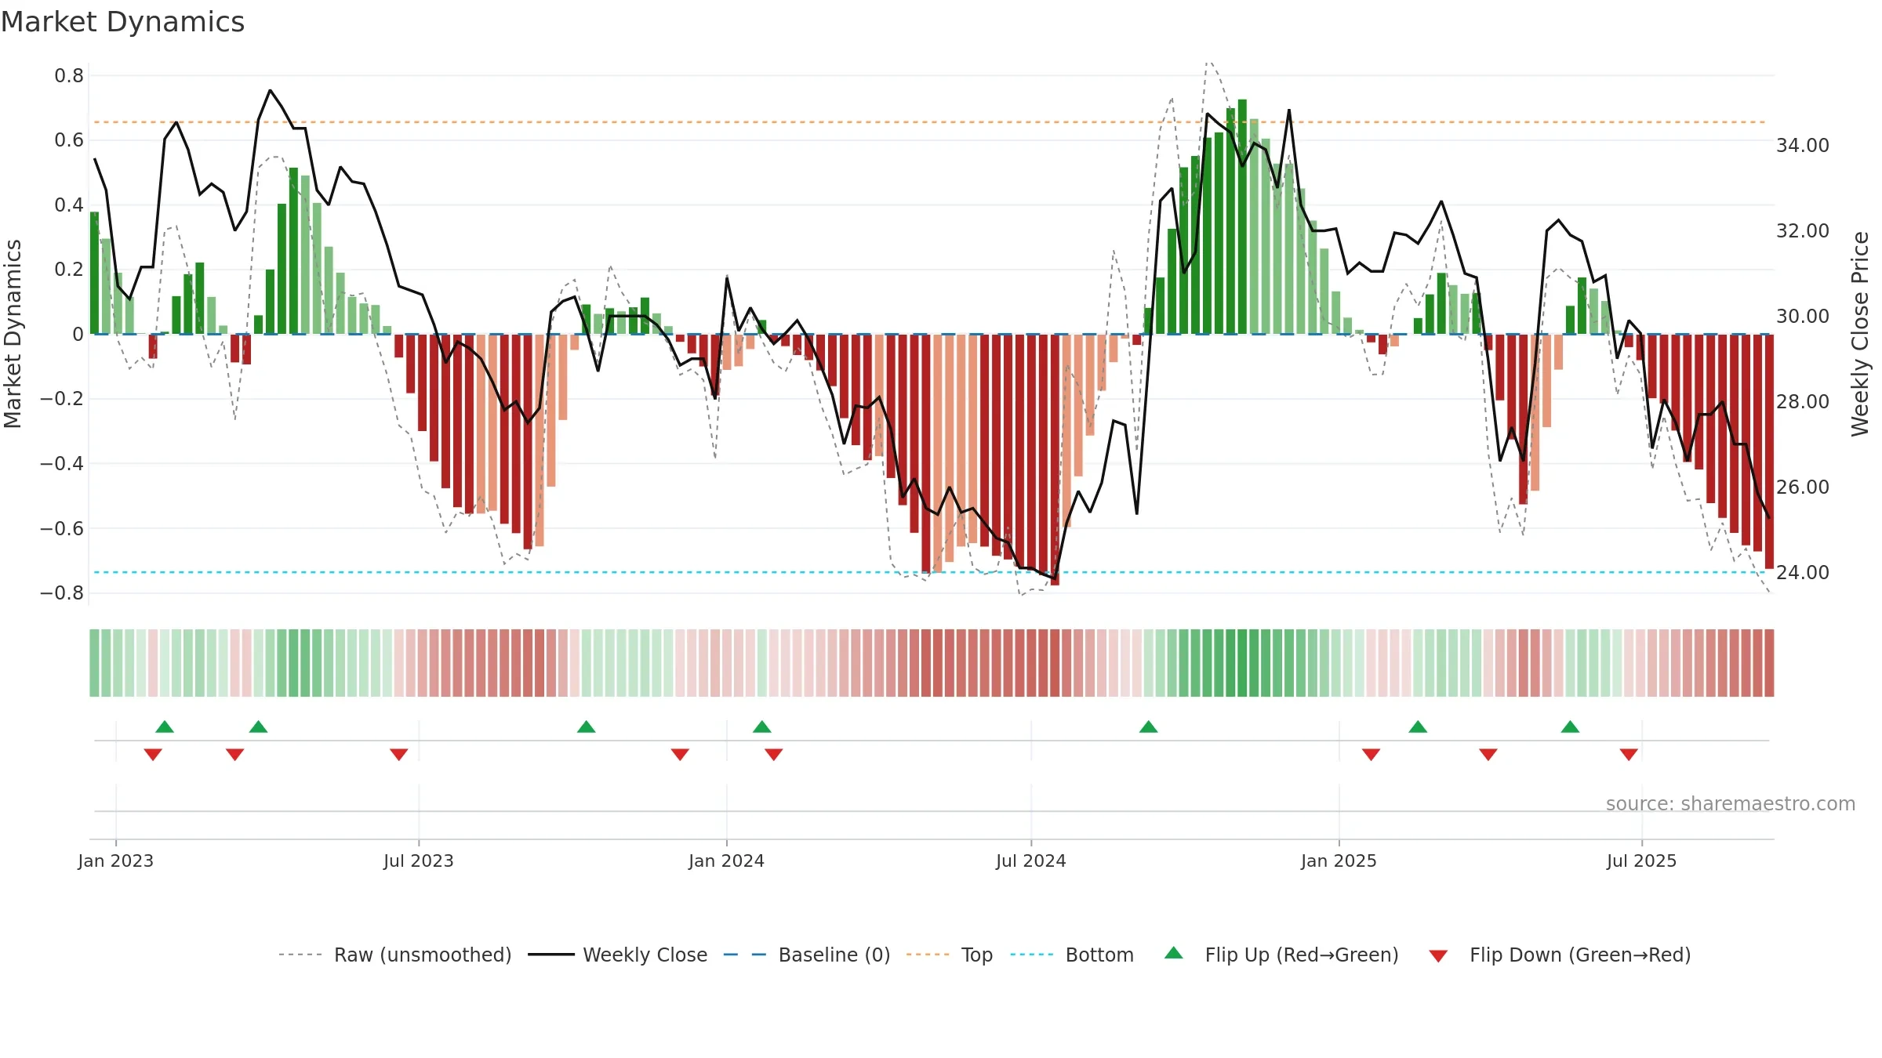Click the red Flip Down legend triangle
1882x1058 pixels.
click(1438, 956)
